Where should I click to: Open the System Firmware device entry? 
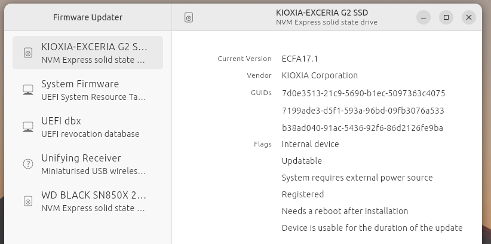(93, 90)
